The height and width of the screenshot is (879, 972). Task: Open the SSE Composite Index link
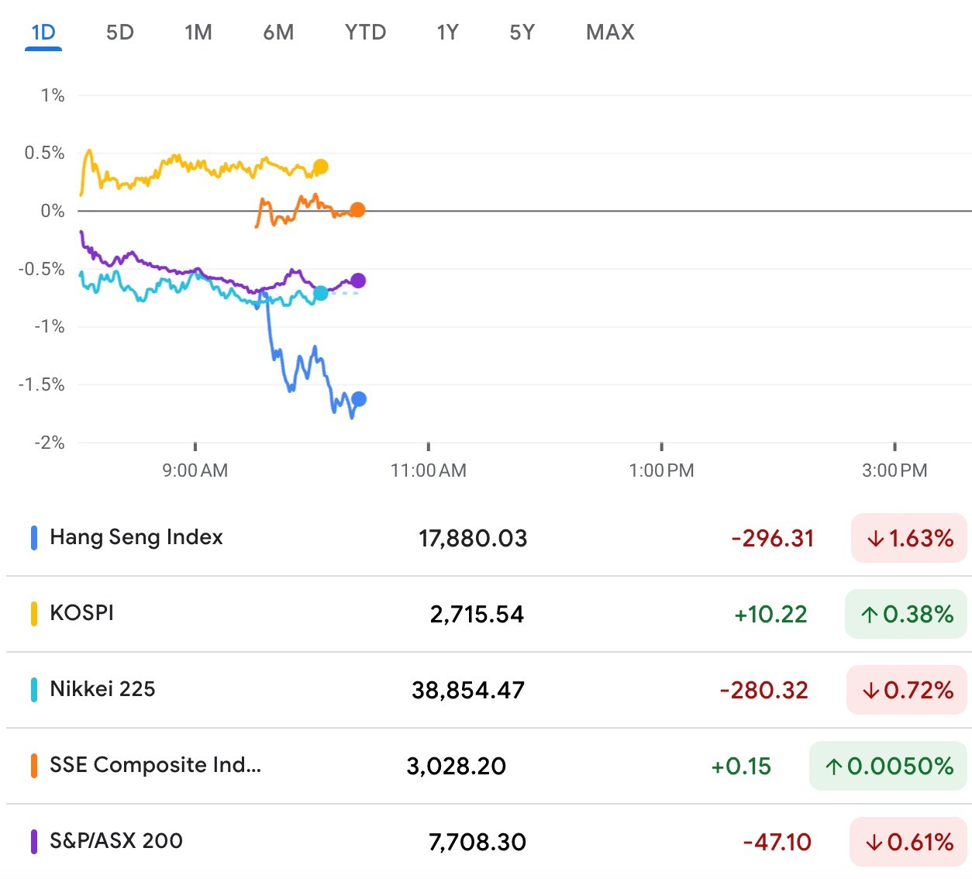[x=155, y=765]
